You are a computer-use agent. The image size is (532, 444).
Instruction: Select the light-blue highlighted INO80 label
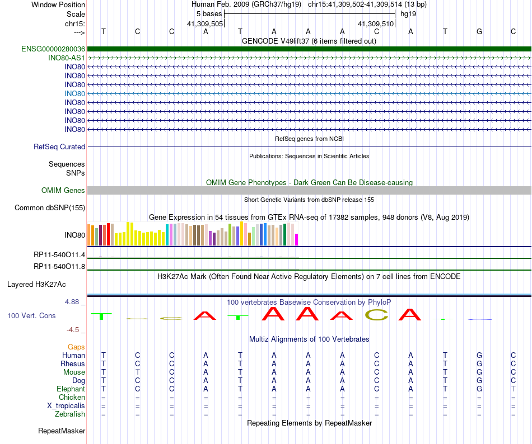[74, 93]
